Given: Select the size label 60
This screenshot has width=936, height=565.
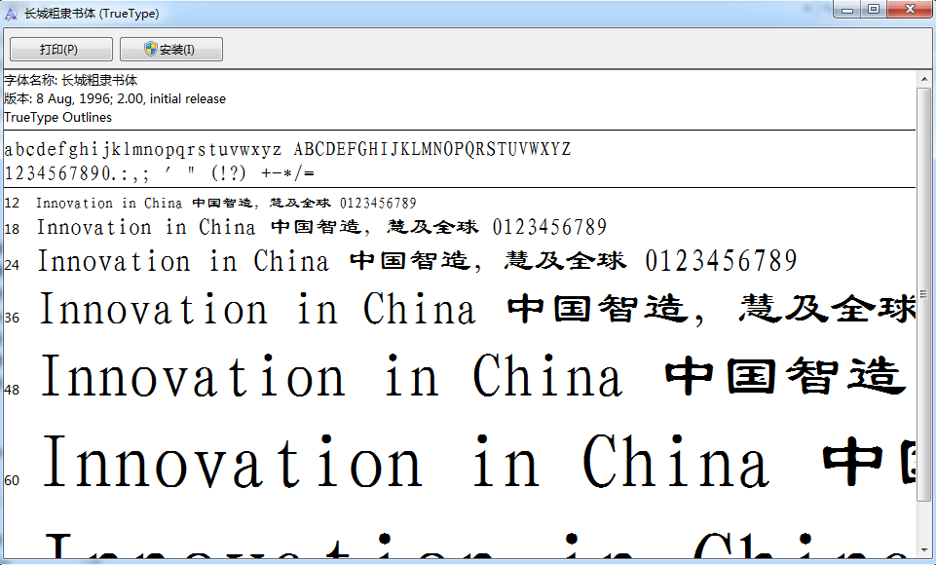Looking at the screenshot, I should (x=11, y=479).
